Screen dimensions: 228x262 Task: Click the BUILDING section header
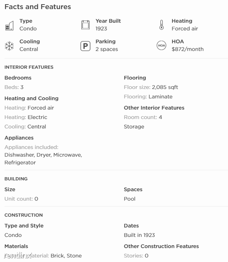(x=16, y=179)
